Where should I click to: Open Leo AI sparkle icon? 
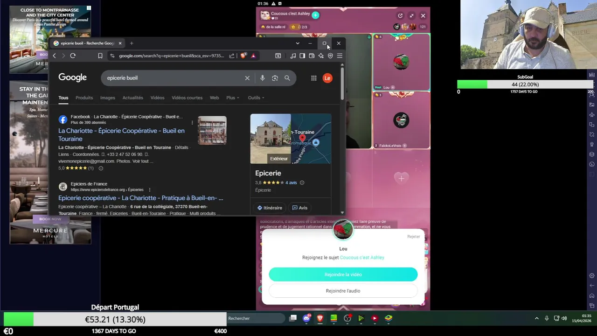(x=321, y=56)
